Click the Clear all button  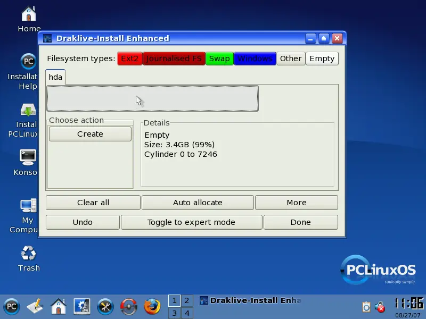(x=93, y=203)
